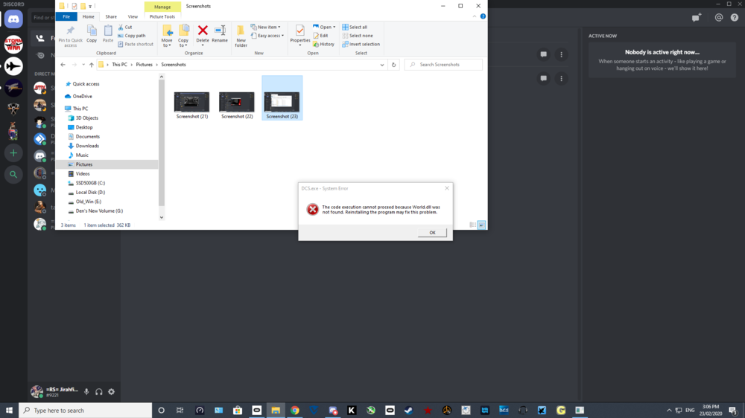Open the File tab in Explorer
This screenshot has height=418, width=745.
[66, 16]
